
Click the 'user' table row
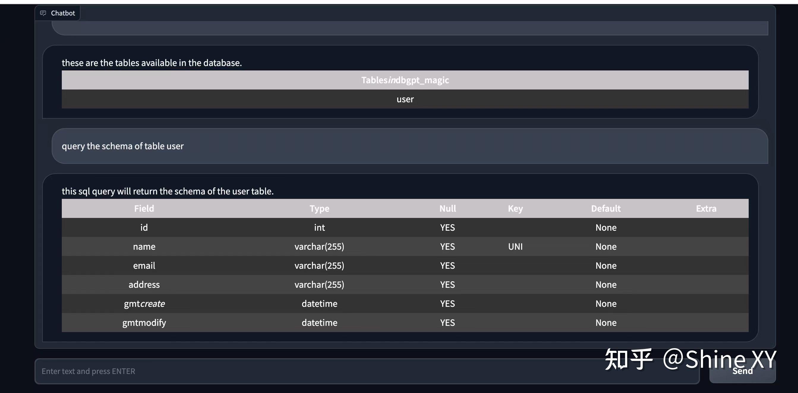tap(405, 99)
